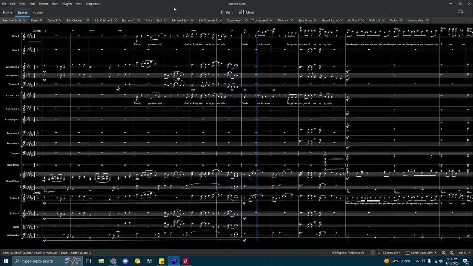Close the F Horn 1 & 3 tab
Screen dimensions: 473x266
pyautogui.click(x=165, y=20)
